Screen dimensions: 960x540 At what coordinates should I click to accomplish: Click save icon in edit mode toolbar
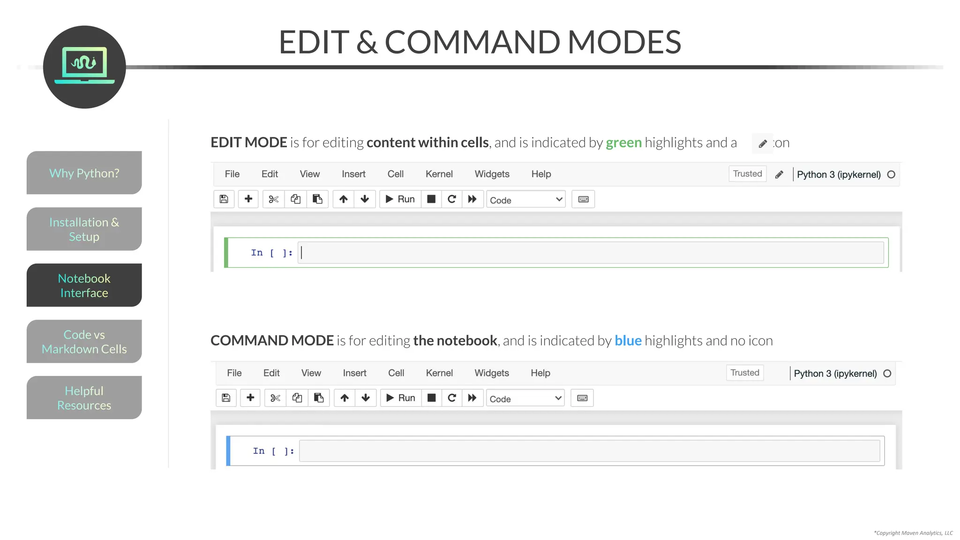(x=224, y=199)
